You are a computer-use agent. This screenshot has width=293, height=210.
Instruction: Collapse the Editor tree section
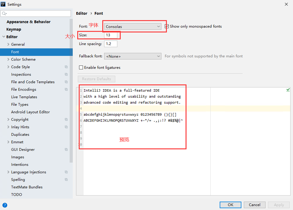point(4,37)
